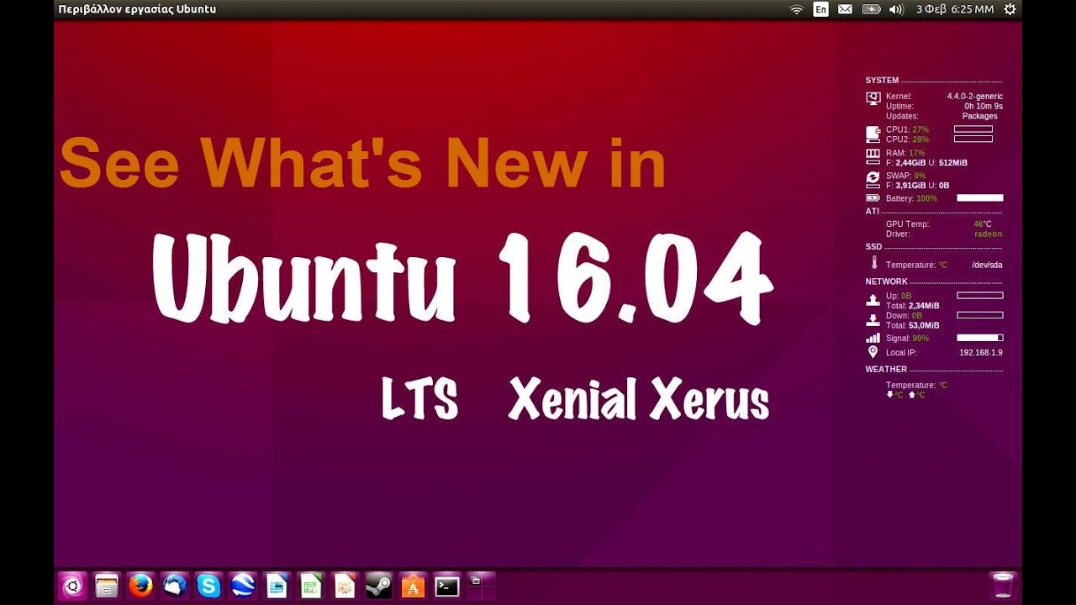Screen dimensions: 1076x605
Task: Click the Driver value radeon
Action: (989, 234)
